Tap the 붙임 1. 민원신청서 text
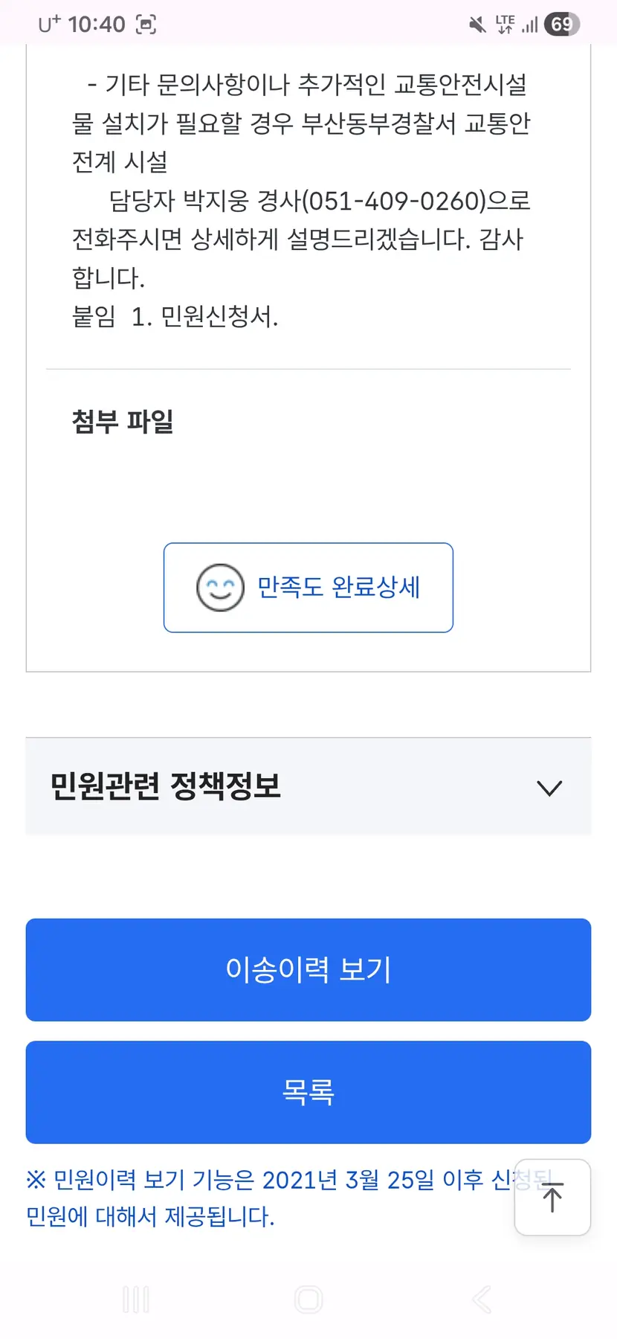617x1339 pixels. (x=175, y=317)
